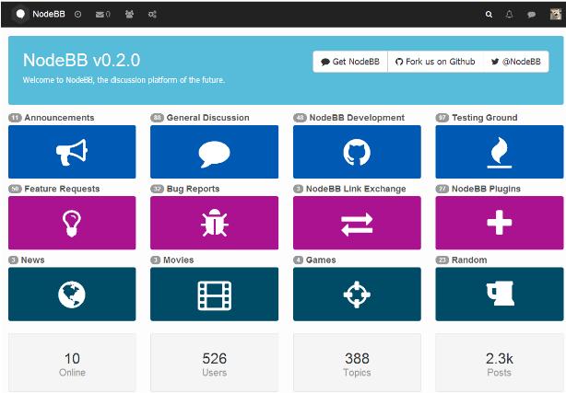Click the 2.3k Posts stats box

(500, 362)
